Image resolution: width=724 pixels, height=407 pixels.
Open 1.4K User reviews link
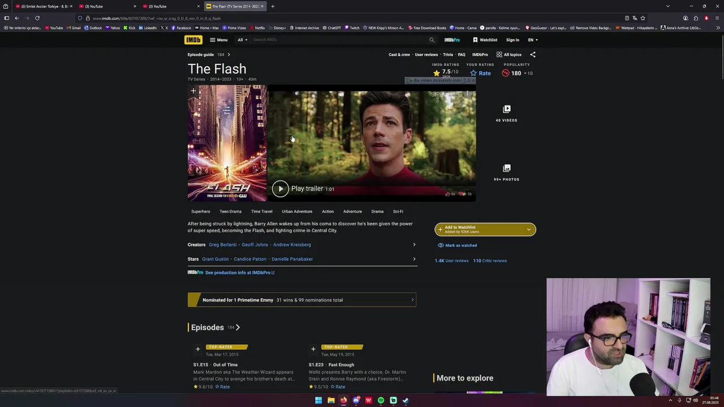coord(451,261)
